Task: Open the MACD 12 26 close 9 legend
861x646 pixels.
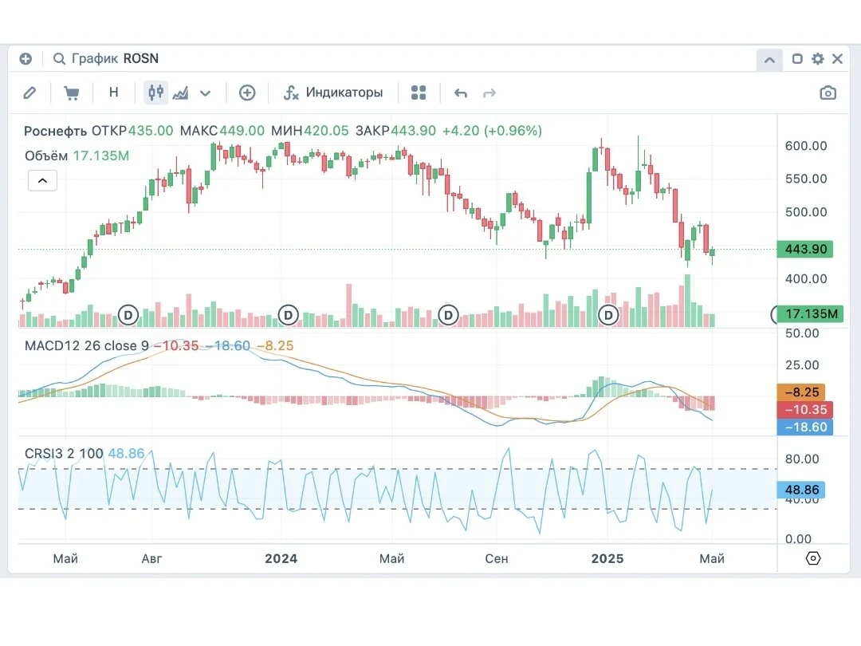Action: [86, 345]
